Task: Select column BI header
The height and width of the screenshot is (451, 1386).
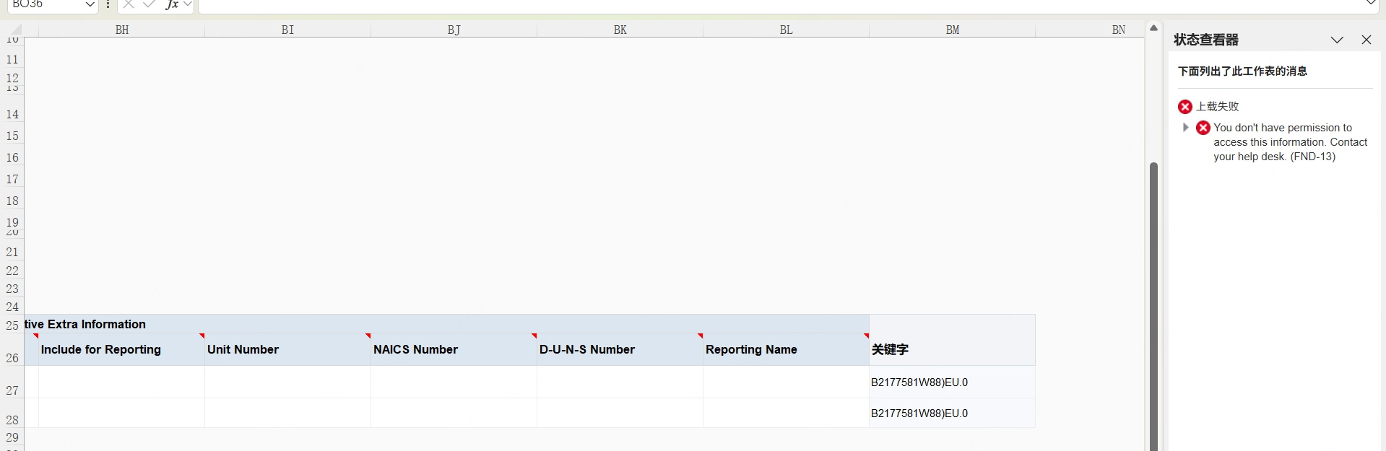Action: pos(288,30)
